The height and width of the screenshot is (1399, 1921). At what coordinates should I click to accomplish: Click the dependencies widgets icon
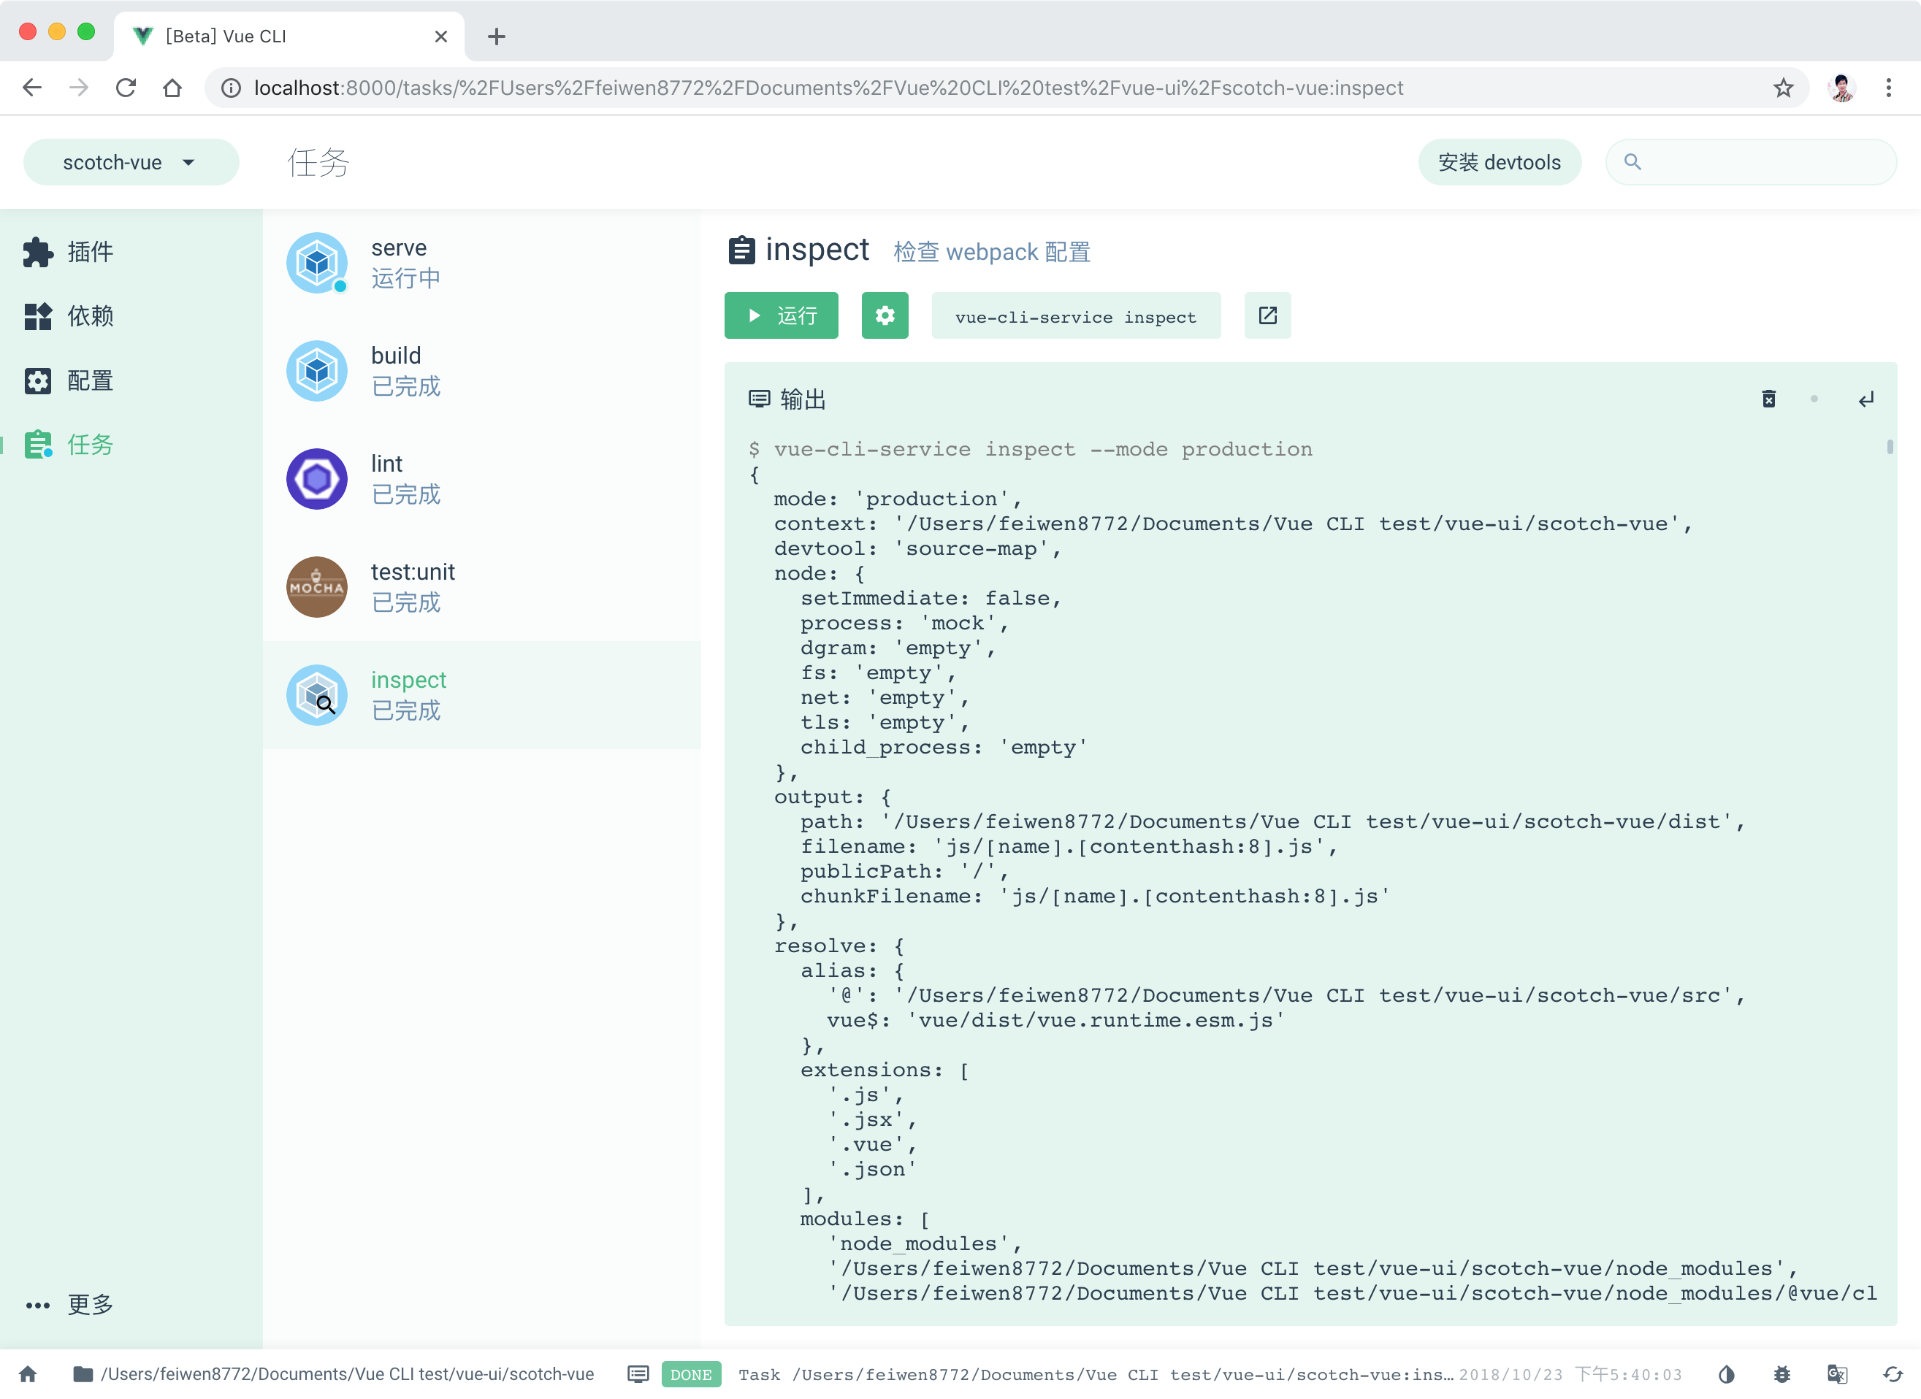pyautogui.click(x=37, y=316)
